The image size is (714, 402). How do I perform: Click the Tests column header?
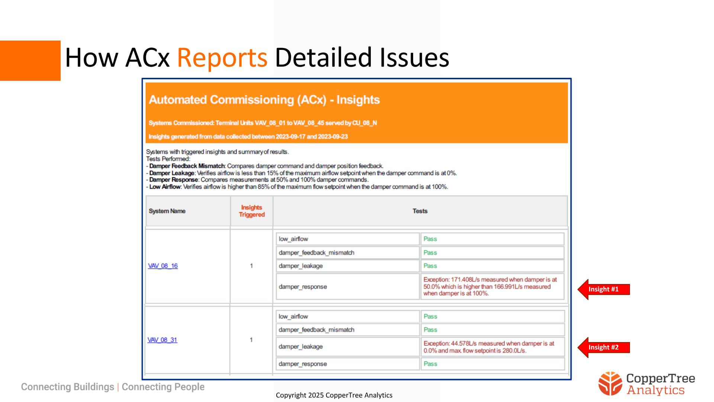tap(419, 211)
